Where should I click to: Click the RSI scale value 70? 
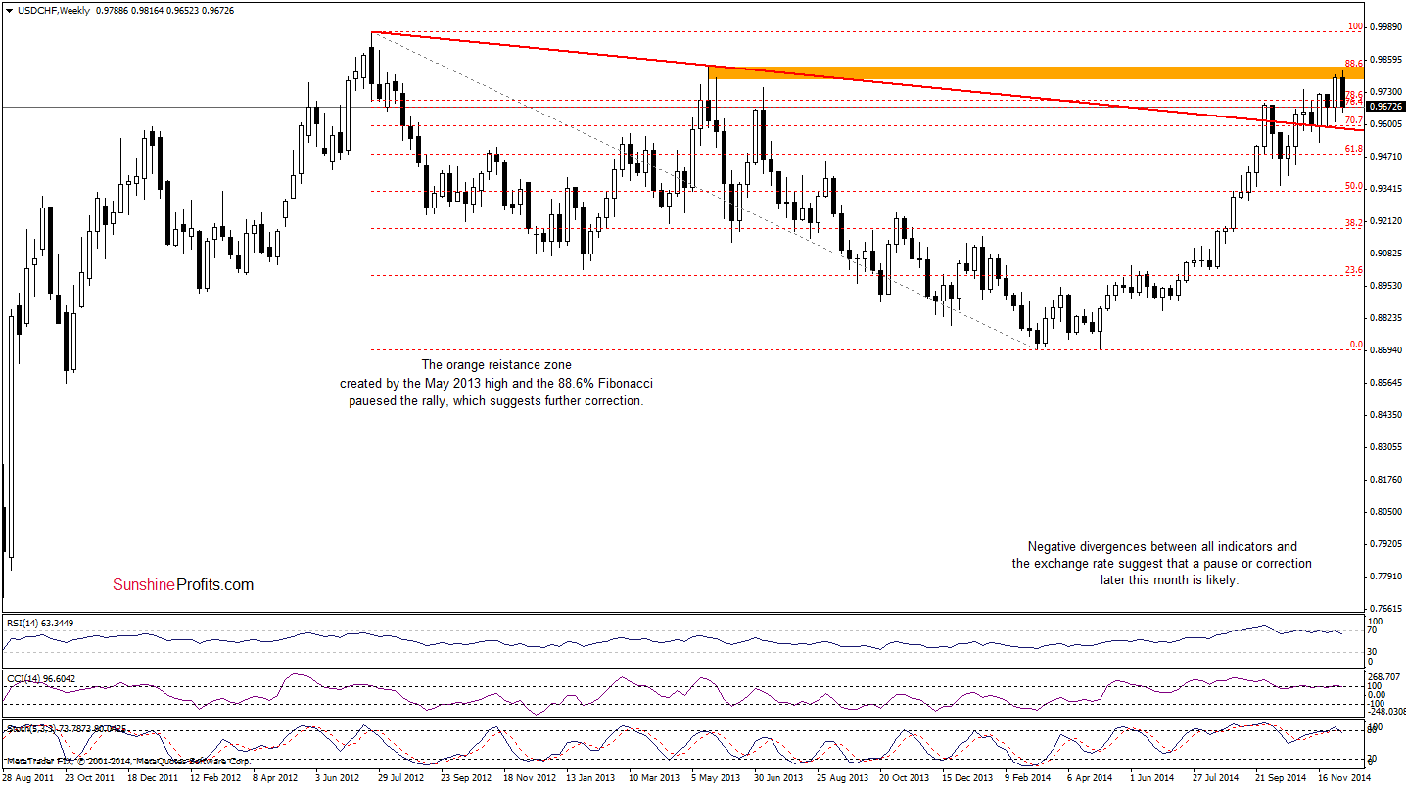click(x=1375, y=633)
